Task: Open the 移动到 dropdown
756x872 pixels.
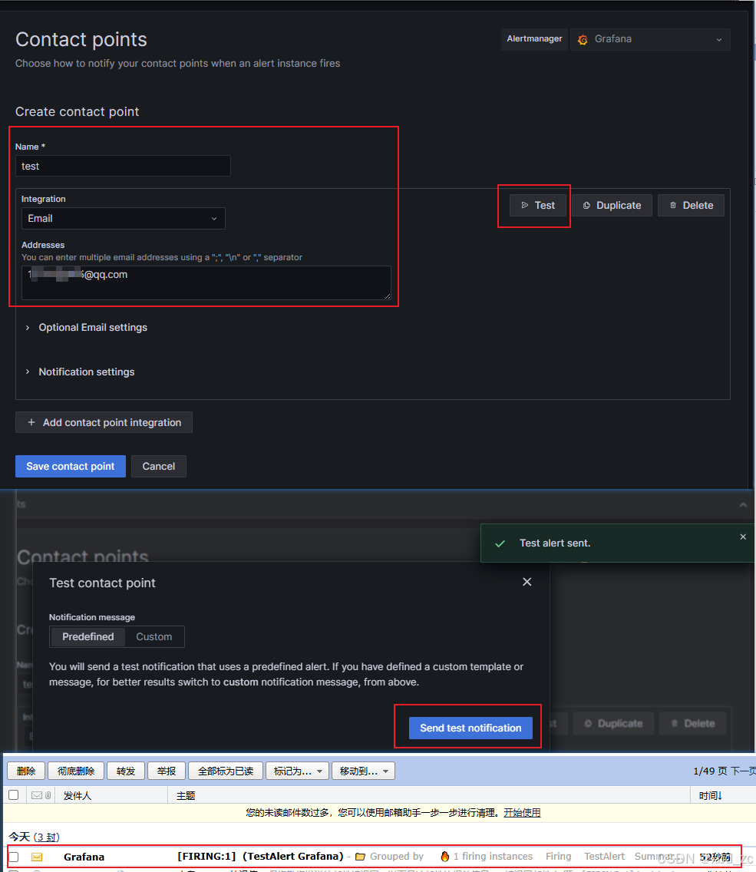Action: click(364, 771)
